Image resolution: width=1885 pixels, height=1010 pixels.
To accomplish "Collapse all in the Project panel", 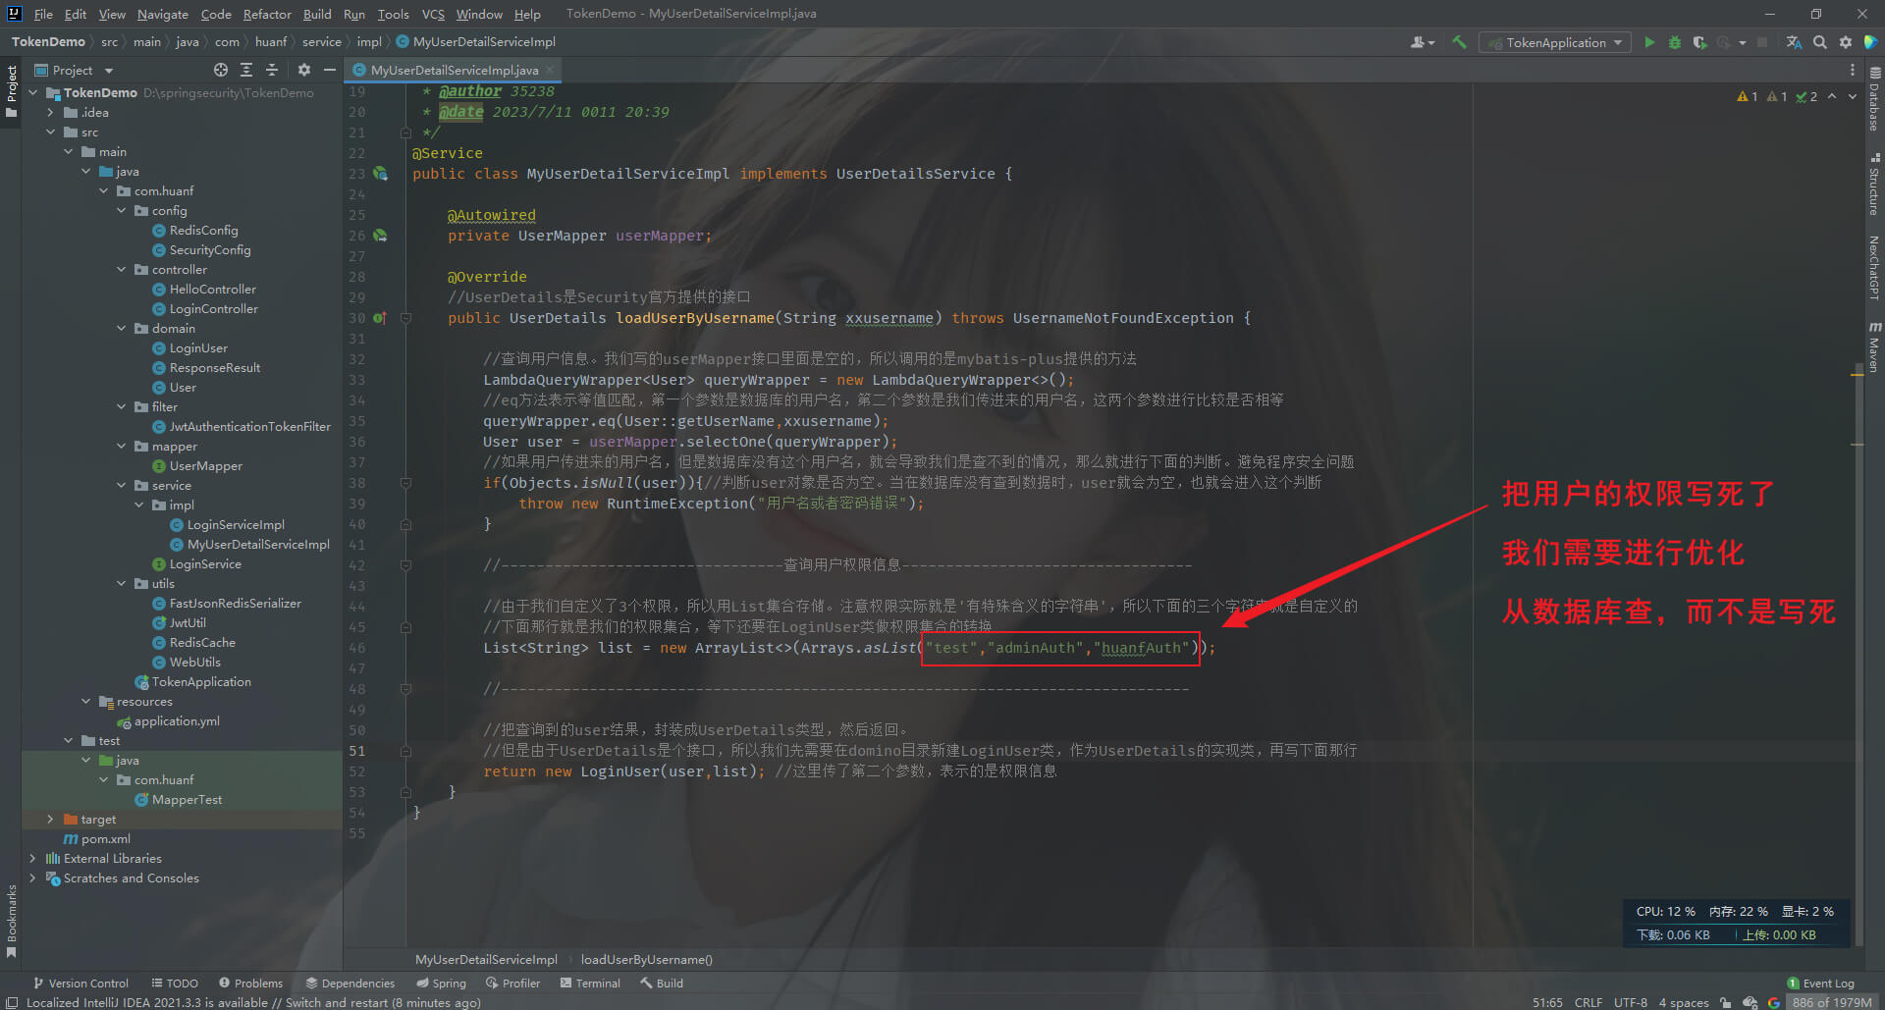I will coord(272,70).
